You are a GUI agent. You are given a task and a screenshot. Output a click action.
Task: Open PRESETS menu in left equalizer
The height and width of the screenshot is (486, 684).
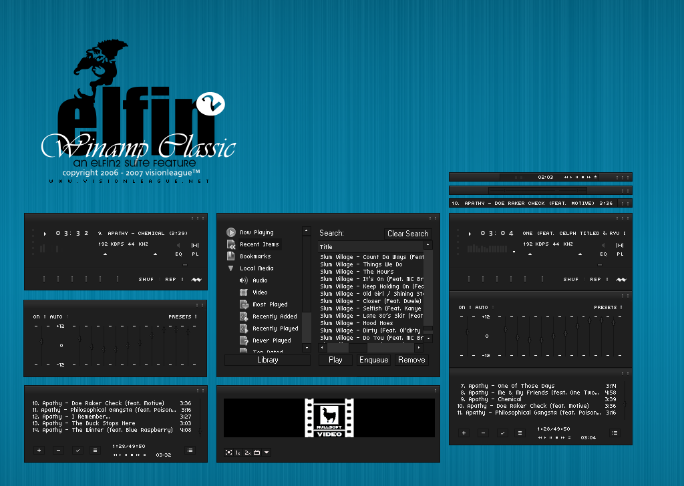point(180,317)
